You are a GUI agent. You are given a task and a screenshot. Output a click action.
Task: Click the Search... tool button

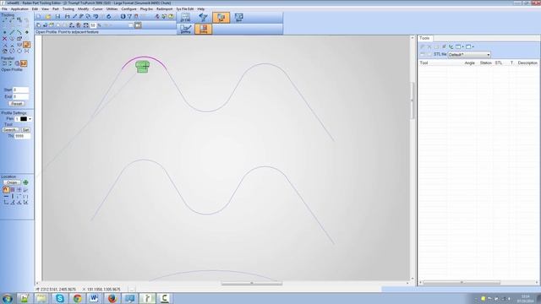click(x=10, y=130)
